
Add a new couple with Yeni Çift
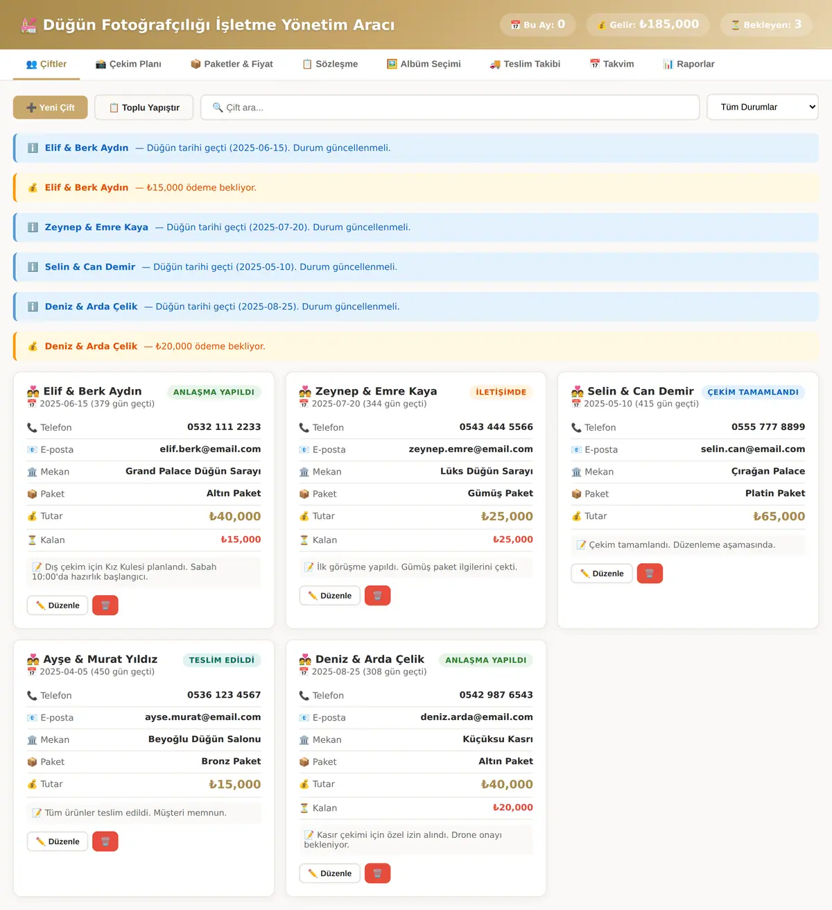click(51, 108)
